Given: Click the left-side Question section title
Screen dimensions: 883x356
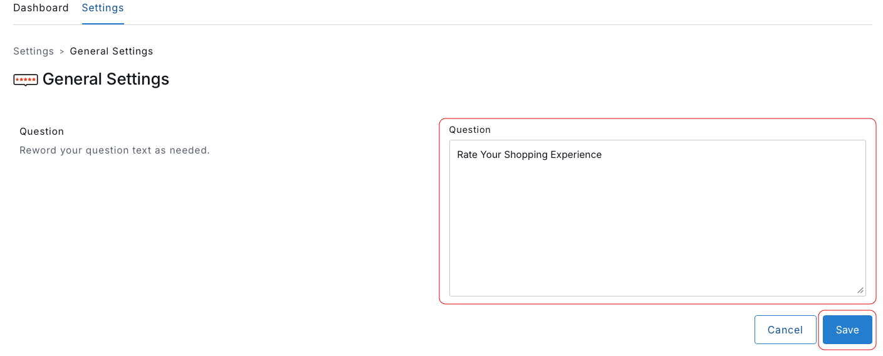Looking at the screenshot, I should (42, 132).
